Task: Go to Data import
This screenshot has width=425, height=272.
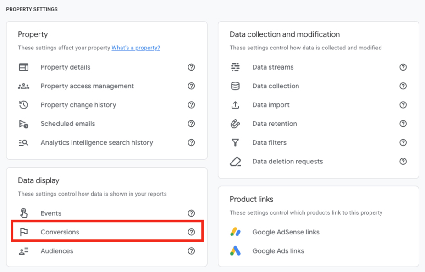Action: (271, 105)
